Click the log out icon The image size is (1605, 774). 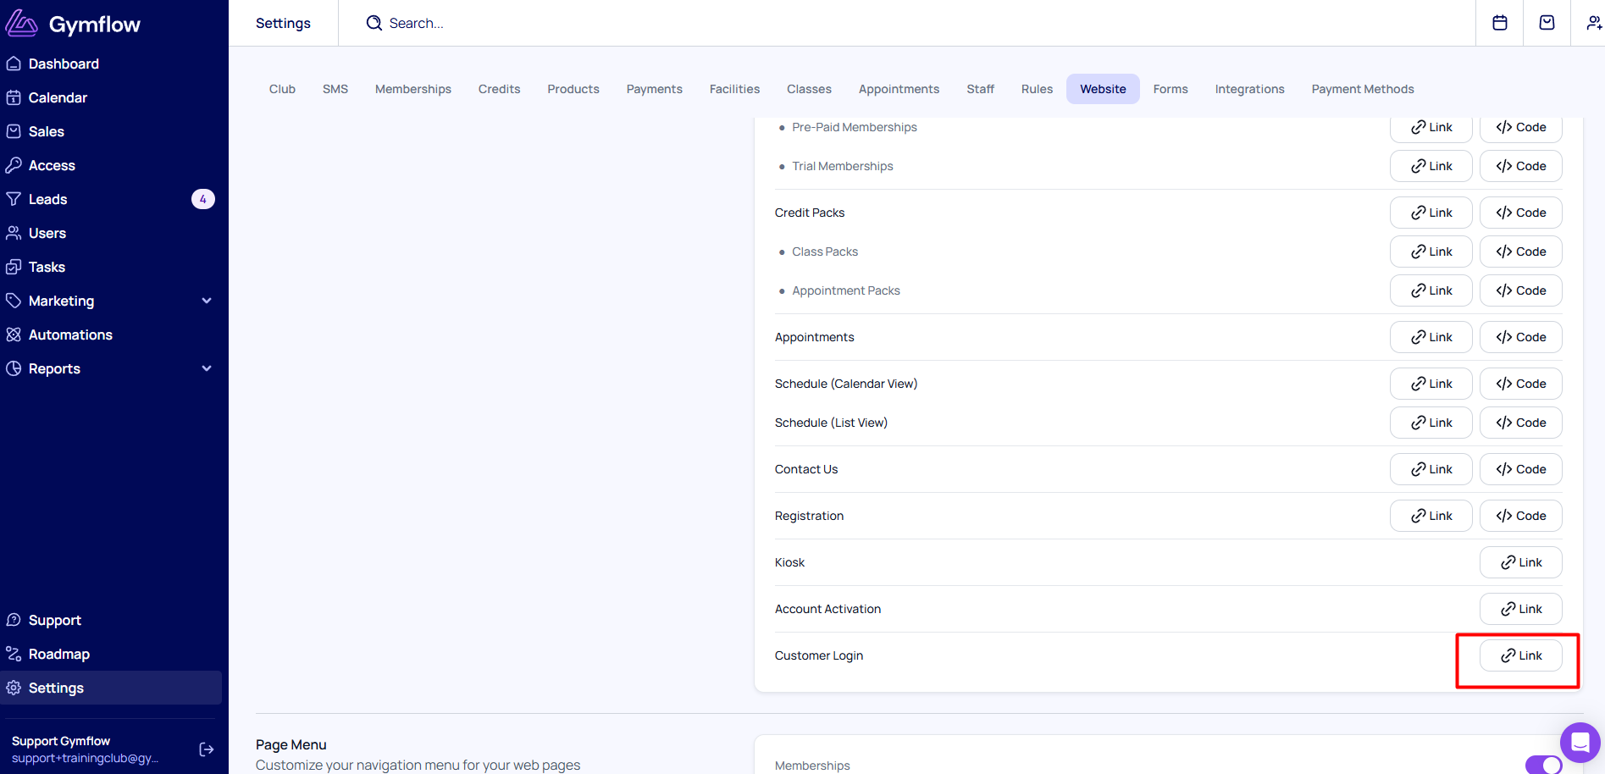tap(207, 749)
